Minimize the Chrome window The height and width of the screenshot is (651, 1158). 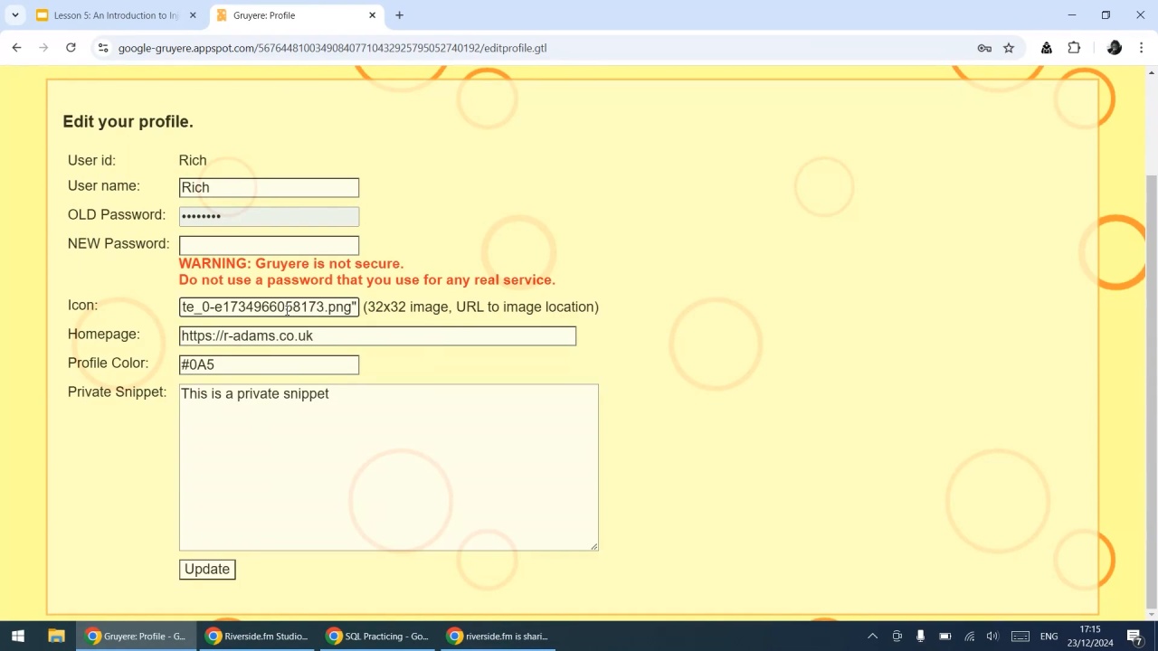pos(1071,15)
